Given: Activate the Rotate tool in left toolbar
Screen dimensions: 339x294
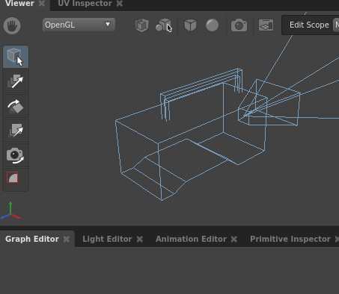Looking at the screenshot, I should pos(16,106).
